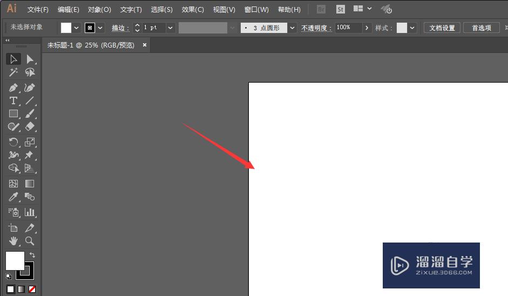Viewport: 508px width, 296px height.
Task: Expand the opacity slider arrow
Action: [367, 28]
